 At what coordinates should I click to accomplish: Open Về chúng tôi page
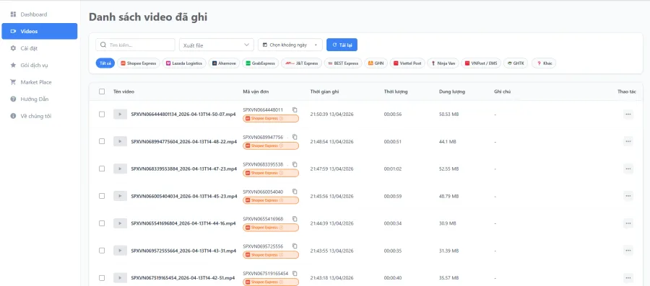pos(40,116)
